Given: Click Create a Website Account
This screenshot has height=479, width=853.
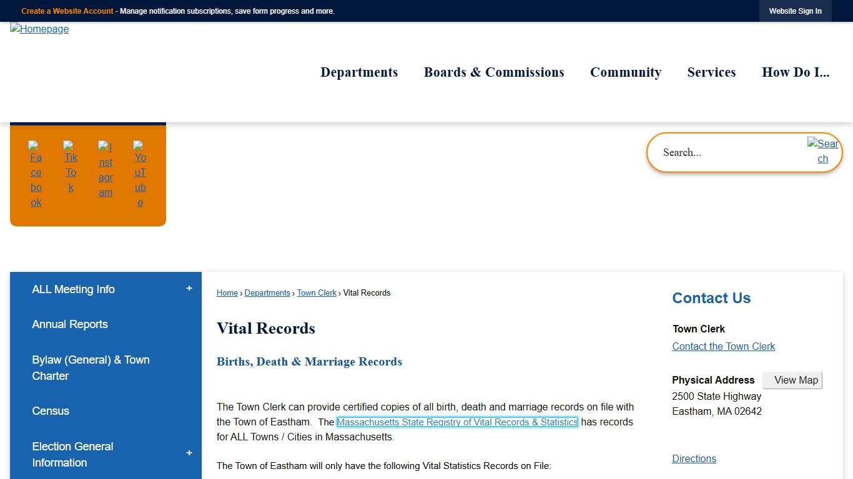Looking at the screenshot, I should click(67, 11).
